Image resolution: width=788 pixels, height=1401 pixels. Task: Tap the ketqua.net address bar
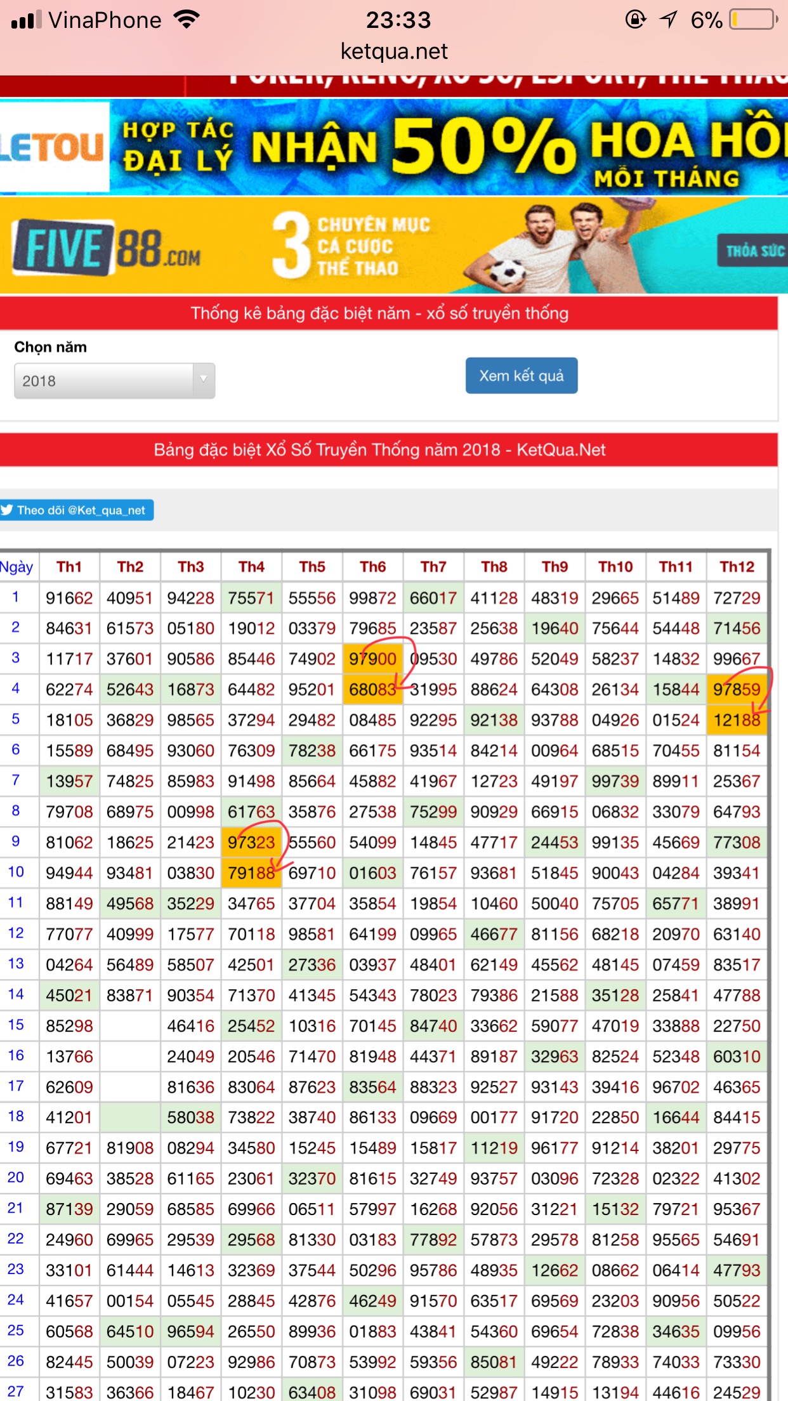394,51
